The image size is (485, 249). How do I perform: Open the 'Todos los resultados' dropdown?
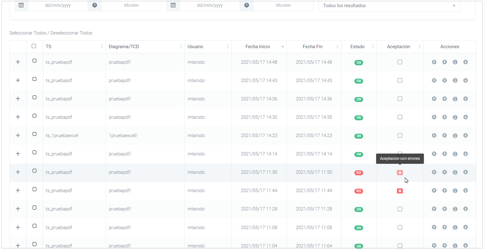389,6
